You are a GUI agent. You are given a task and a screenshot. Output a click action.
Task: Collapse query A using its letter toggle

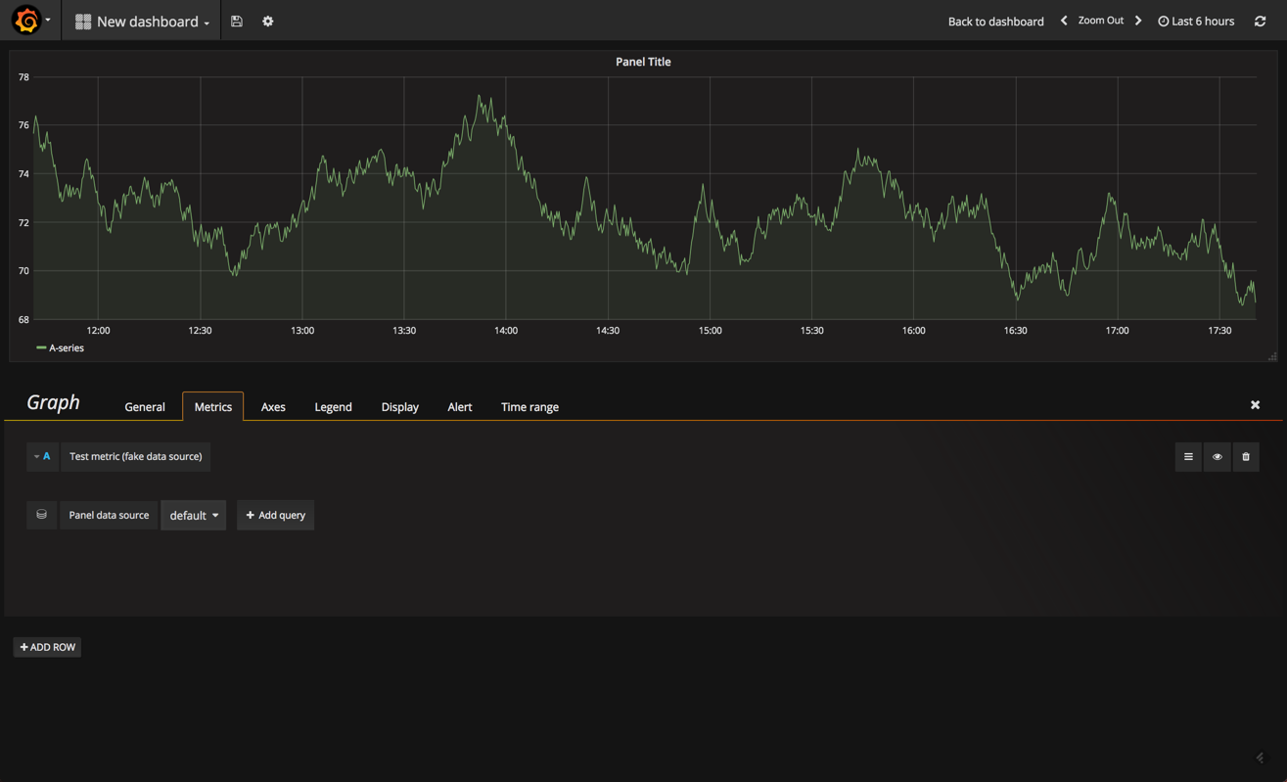42,456
